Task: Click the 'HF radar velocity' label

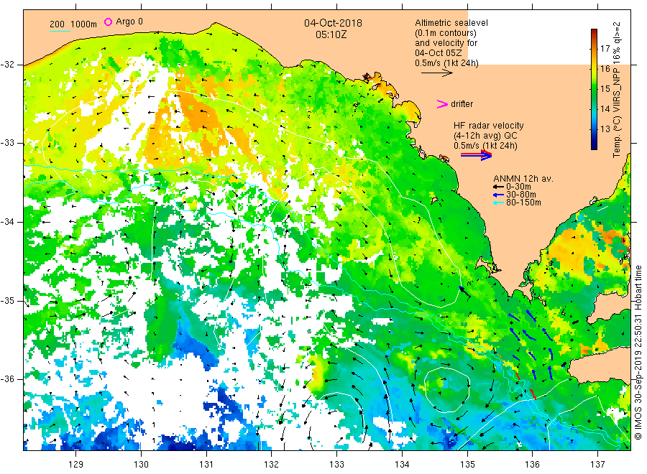Action: pyautogui.click(x=489, y=125)
